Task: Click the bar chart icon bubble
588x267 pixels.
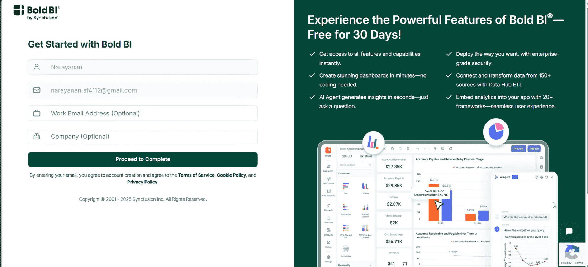Action: click(373, 143)
